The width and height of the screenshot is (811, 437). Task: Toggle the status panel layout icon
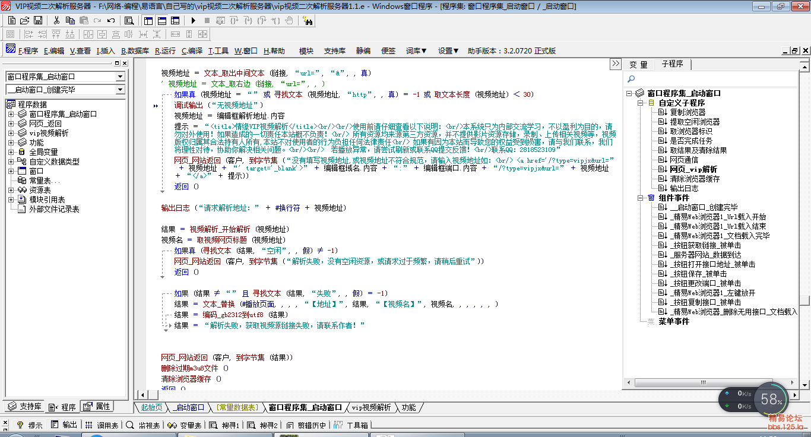click(161, 20)
